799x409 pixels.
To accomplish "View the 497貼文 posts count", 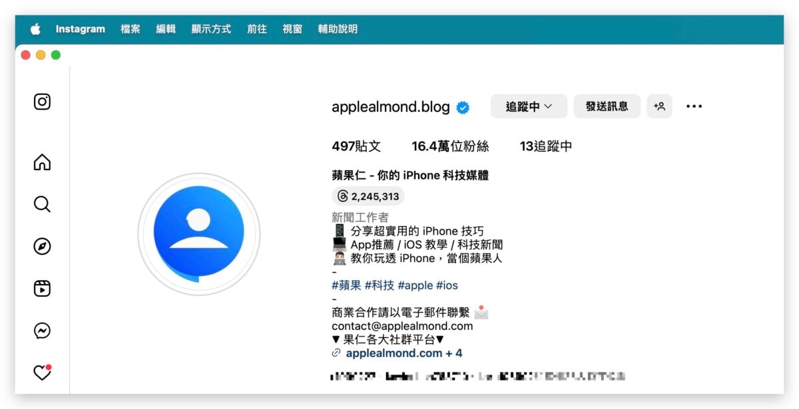I will [356, 146].
